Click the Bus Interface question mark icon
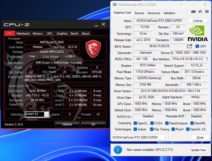The height and width of the screenshot is (161, 212). click(207, 59)
